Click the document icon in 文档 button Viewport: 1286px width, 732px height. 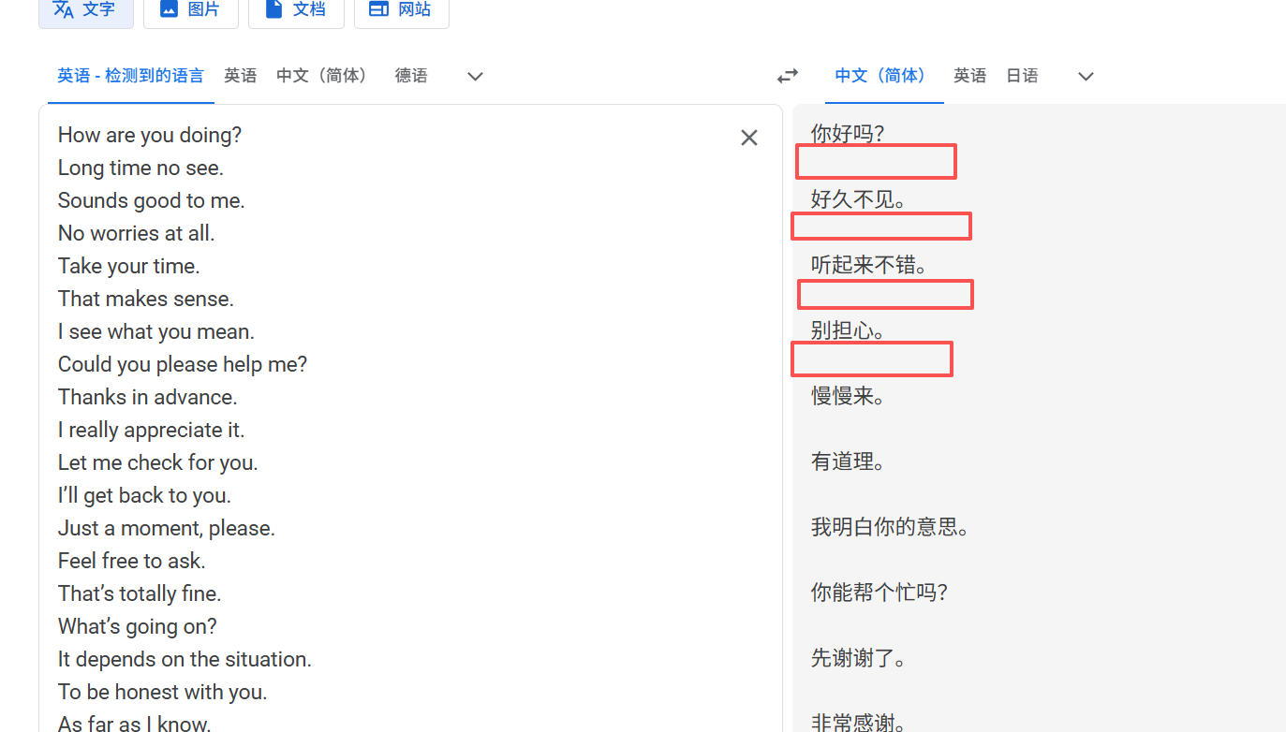coord(273,8)
